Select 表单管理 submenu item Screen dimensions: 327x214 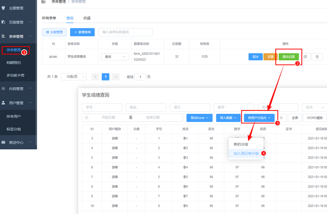tap(14, 50)
